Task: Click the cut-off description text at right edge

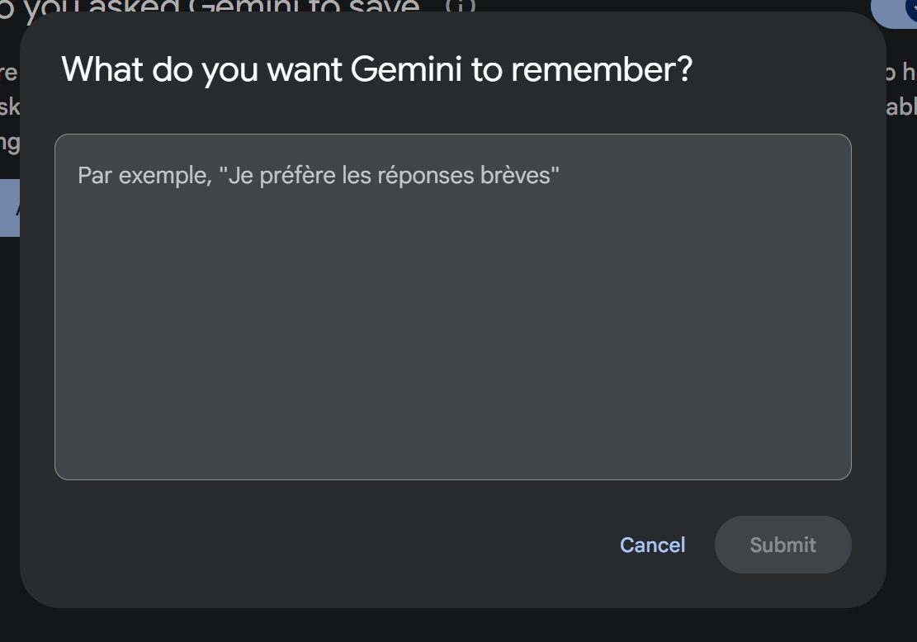Action: point(901,91)
